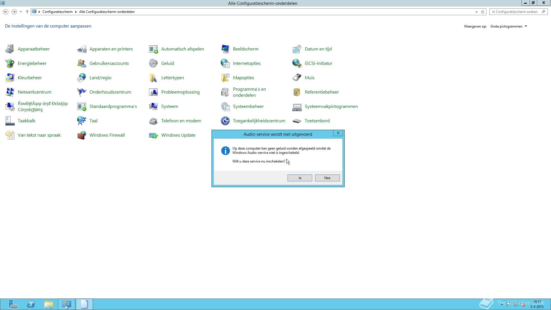This screenshot has width=551, height=310.
Task: Open the Standaardprogramma's icon
Action: 82,106
